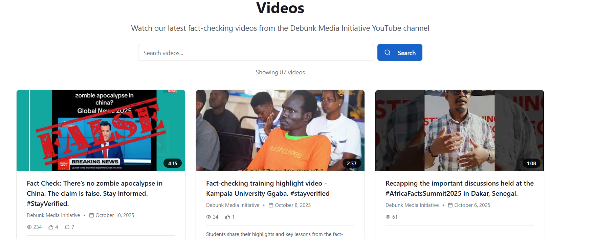Click the 4:15 duration badge

173,164
